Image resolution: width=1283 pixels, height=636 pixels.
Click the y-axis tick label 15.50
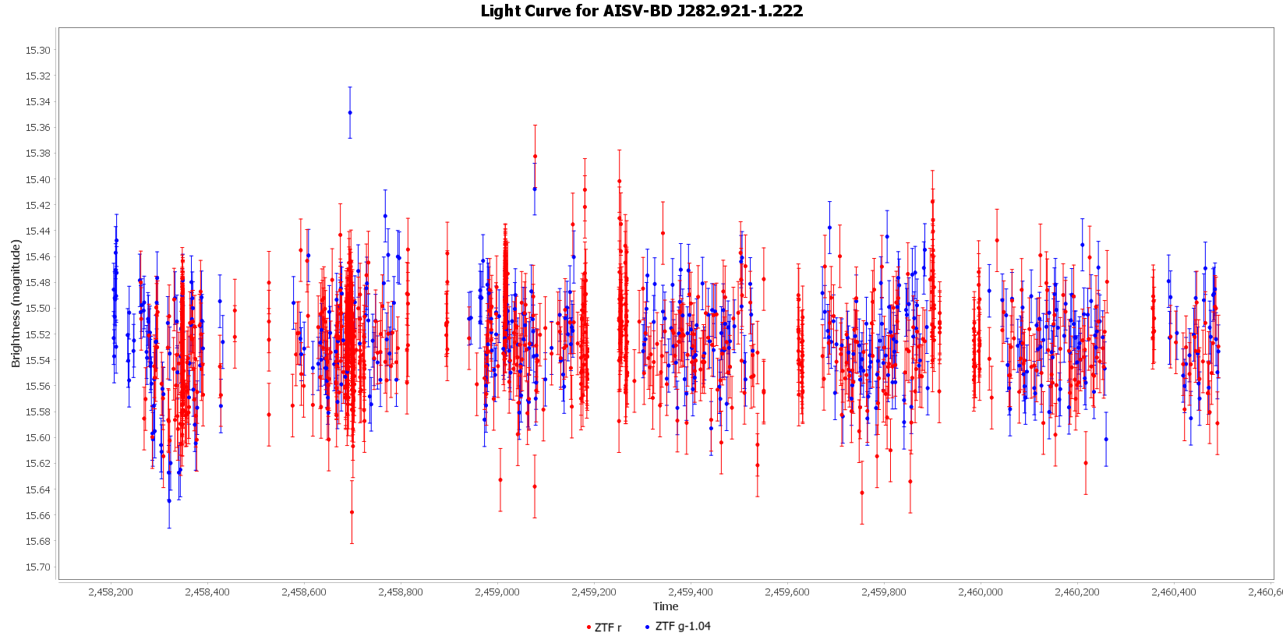click(x=37, y=309)
